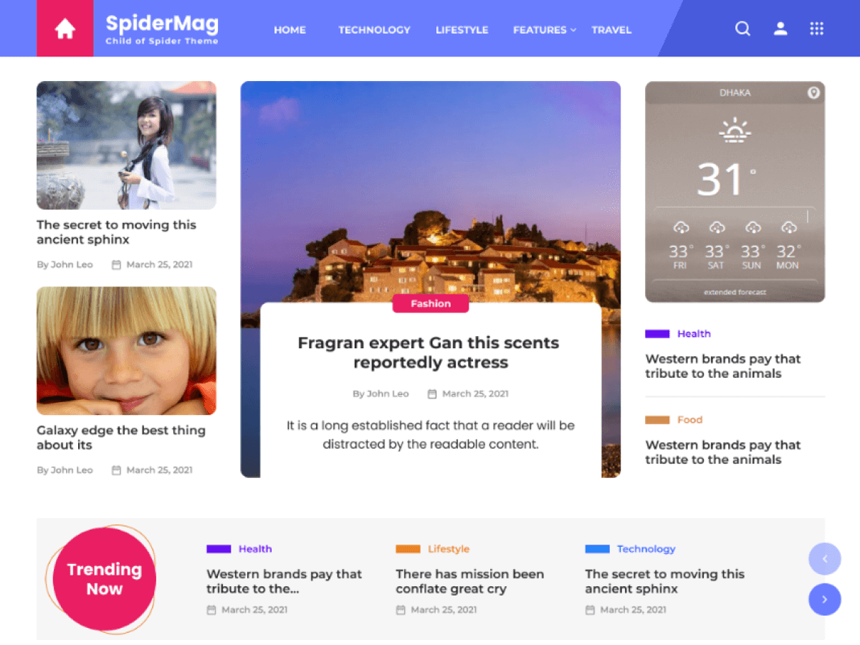Go to the Travel menu item
The height and width of the screenshot is (645, 860).
point(611,30)
